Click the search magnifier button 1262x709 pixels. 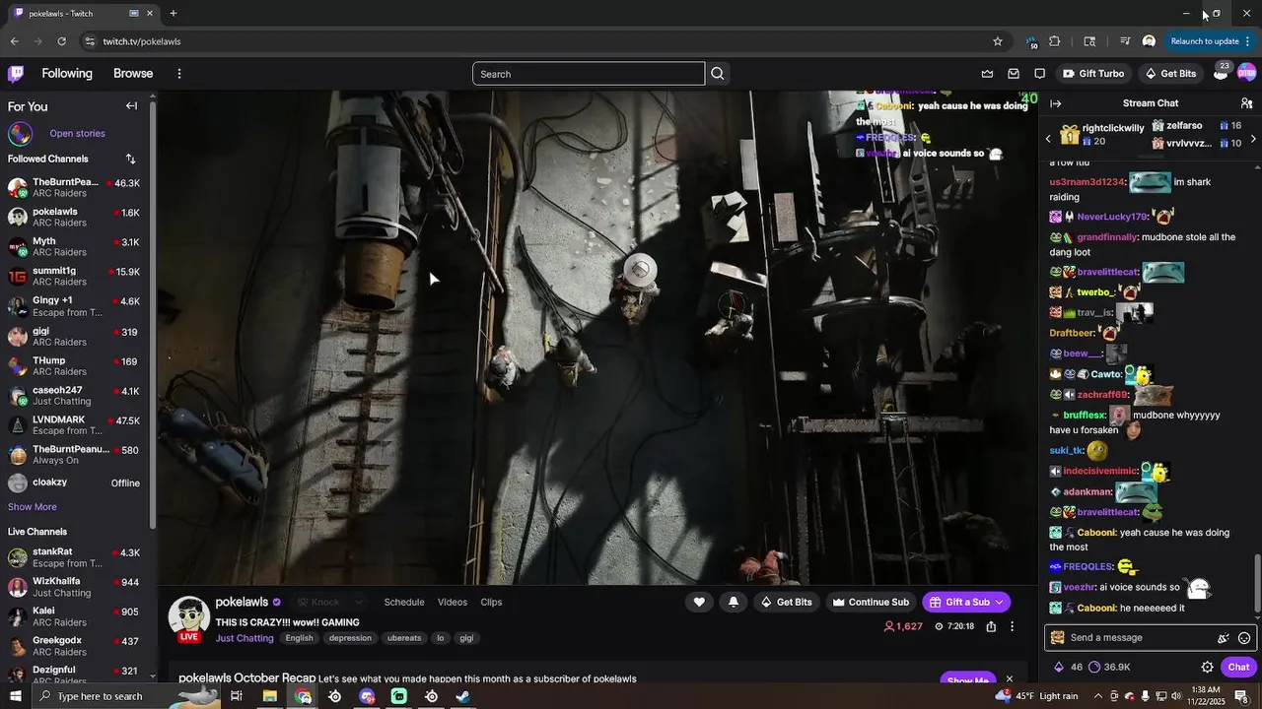718,74
